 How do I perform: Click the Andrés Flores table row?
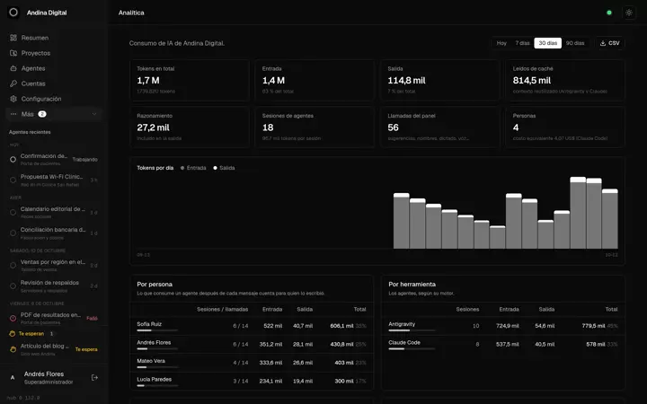[x=252, y=344]
